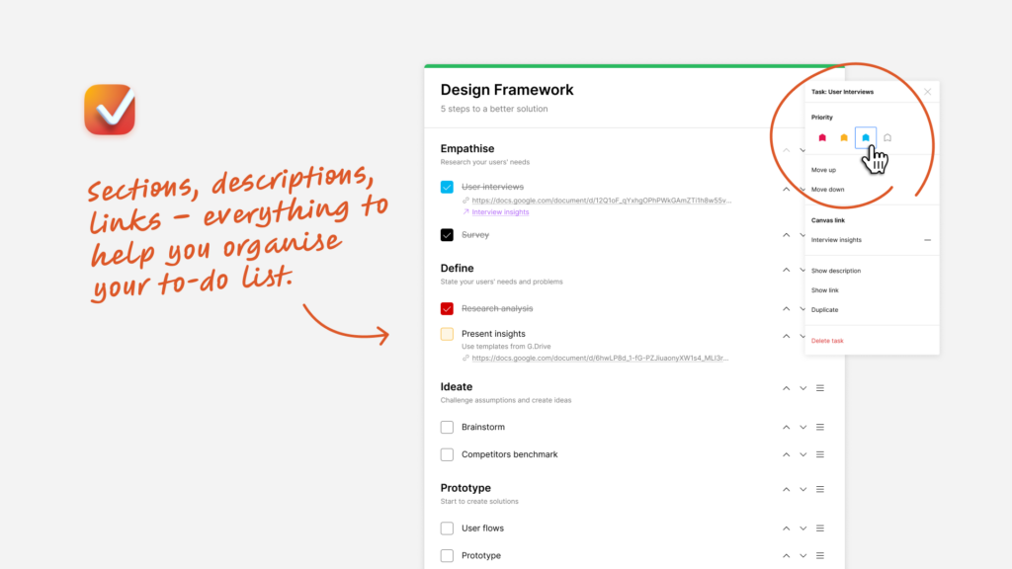This screenshot has height=569, width=1012.
Task: Move Ideate section down
Action: point(802,388)
